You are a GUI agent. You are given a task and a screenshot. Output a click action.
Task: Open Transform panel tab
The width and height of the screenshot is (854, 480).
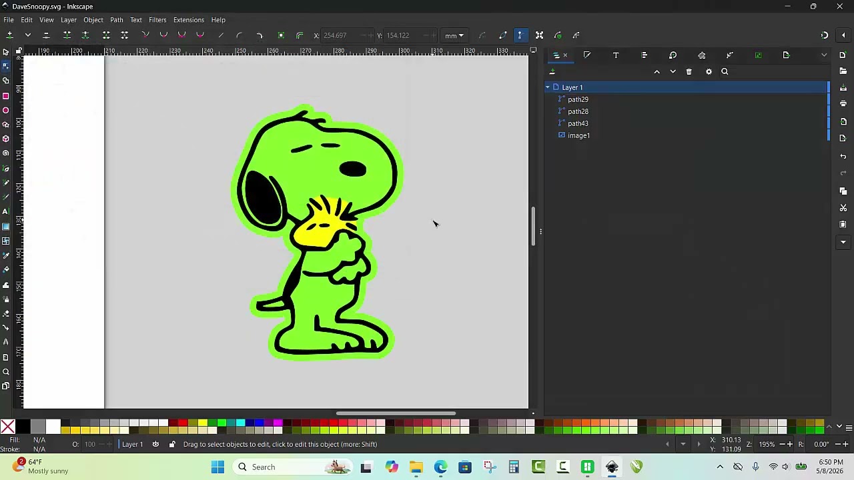coord(673,55)
